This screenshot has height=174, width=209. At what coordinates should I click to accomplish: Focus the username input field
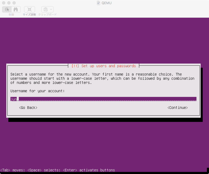click(x=103, y=99)
